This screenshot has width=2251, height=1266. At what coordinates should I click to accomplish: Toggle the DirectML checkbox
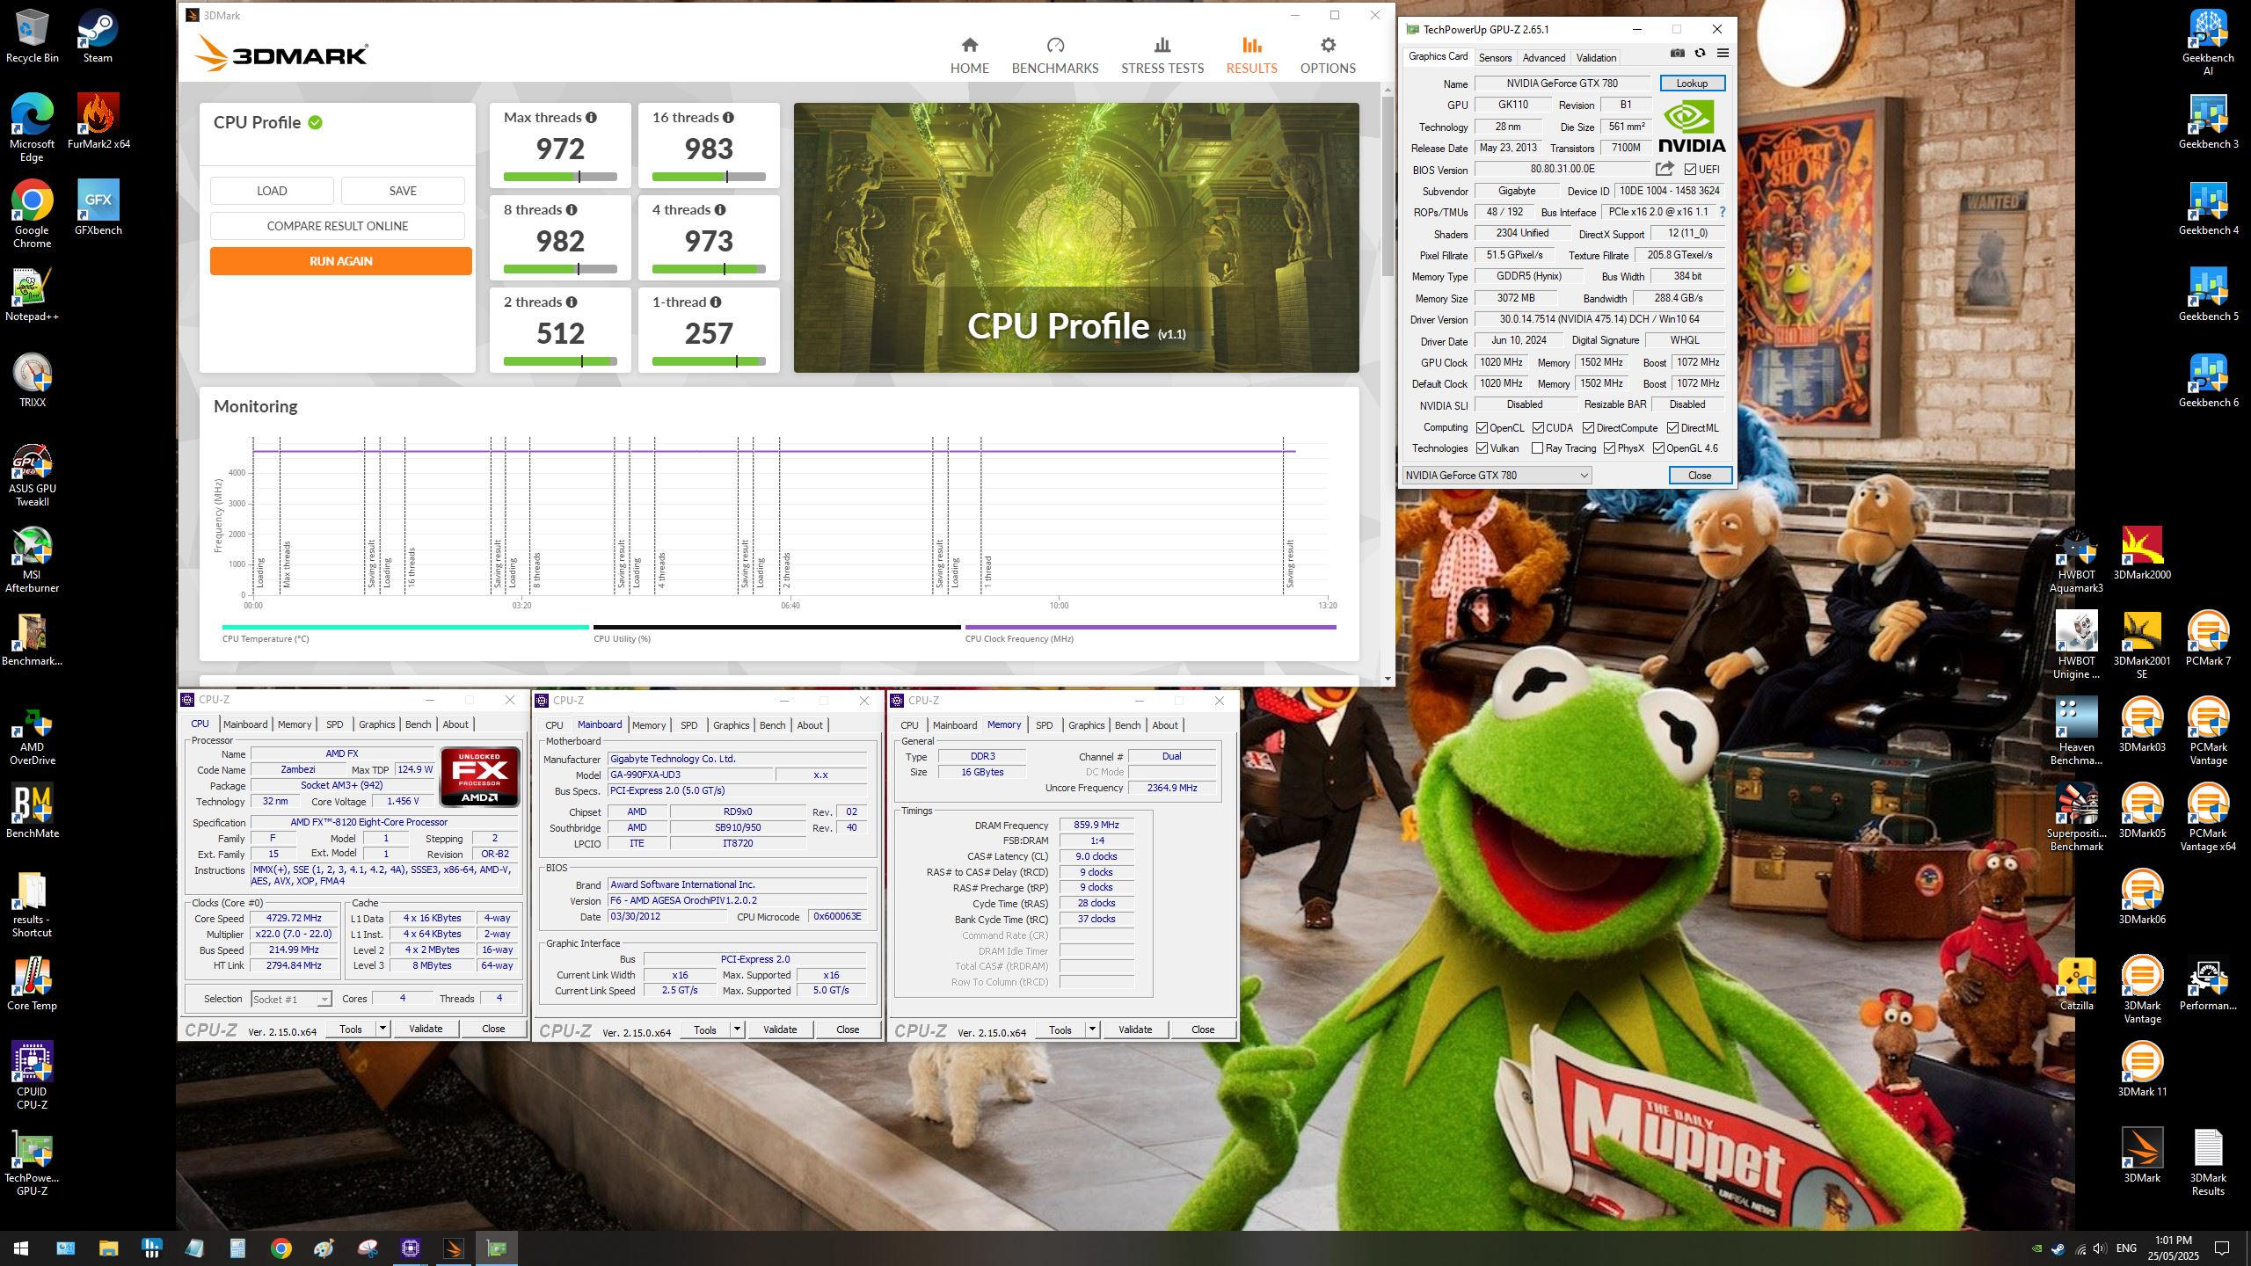(1672, 427)
